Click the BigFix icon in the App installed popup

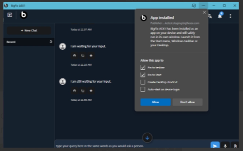pyautogui.click(x=144, y=18)
